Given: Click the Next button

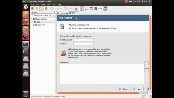Looking at the screenshot, I should [x=138, y=89].
